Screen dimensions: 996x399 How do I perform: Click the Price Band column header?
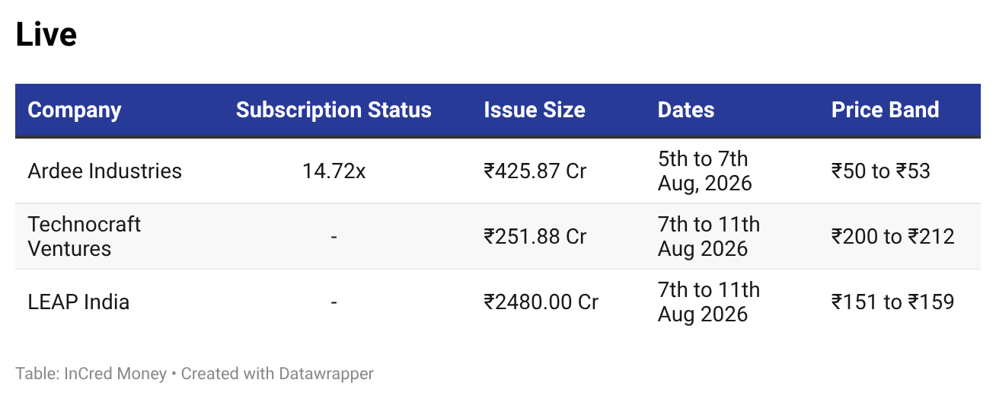[885, 110]
